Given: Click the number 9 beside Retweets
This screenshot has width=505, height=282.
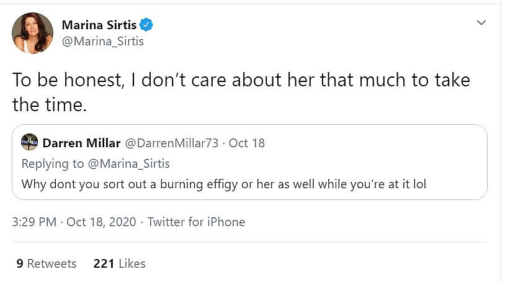Looking at the screenshot, I should click(20, 263).
